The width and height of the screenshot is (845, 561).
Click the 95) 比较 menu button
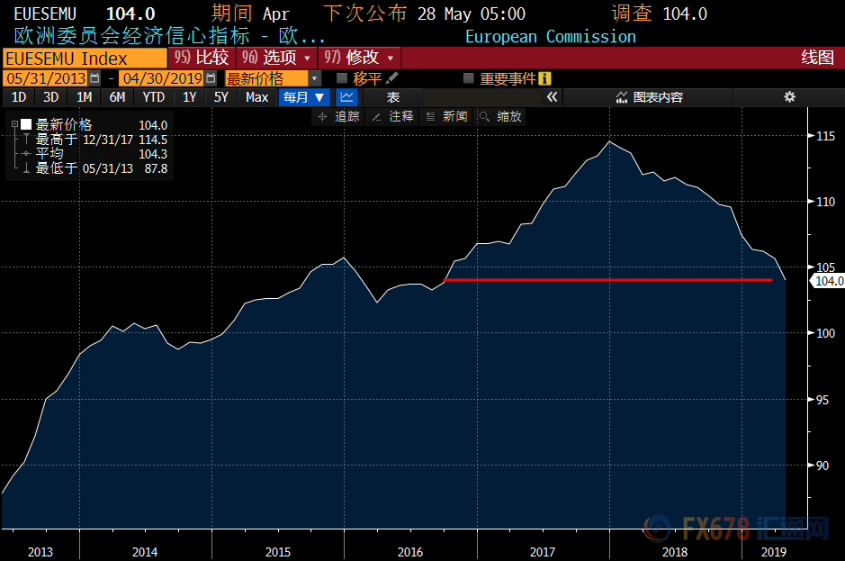[x=202, y=57]
